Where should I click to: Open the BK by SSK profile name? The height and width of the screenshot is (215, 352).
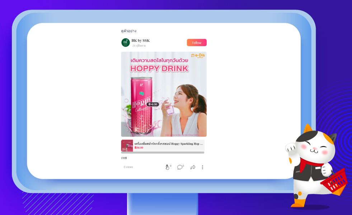tap(141, 40)
